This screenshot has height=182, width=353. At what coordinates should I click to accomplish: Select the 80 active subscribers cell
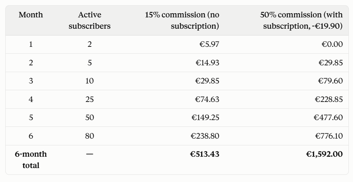89,136
